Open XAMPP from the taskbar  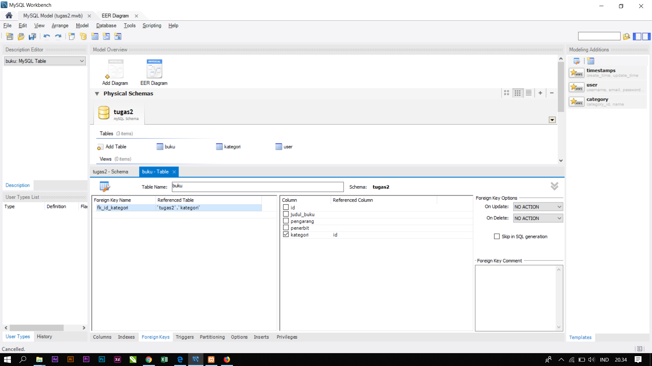tap(211, 360)
